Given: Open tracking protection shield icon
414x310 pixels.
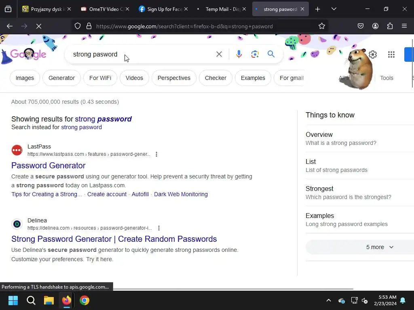Looking at the screenshot, I should (78, 26).
